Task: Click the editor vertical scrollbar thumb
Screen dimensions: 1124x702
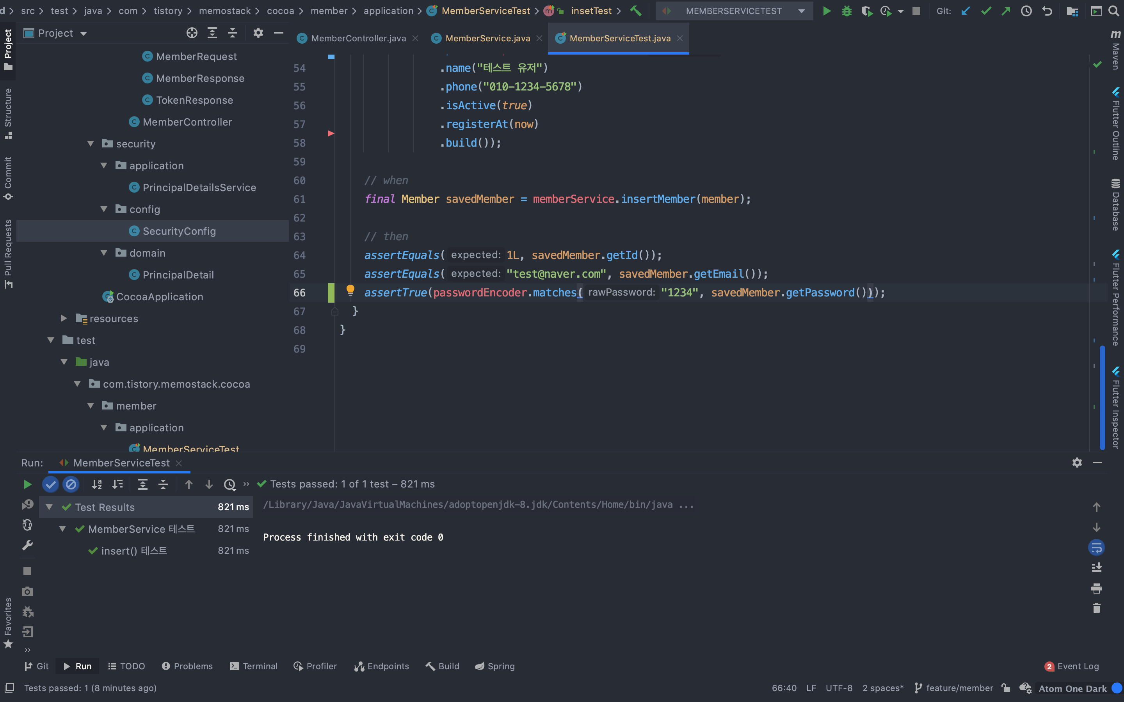Action: (x=1102, y=397)
